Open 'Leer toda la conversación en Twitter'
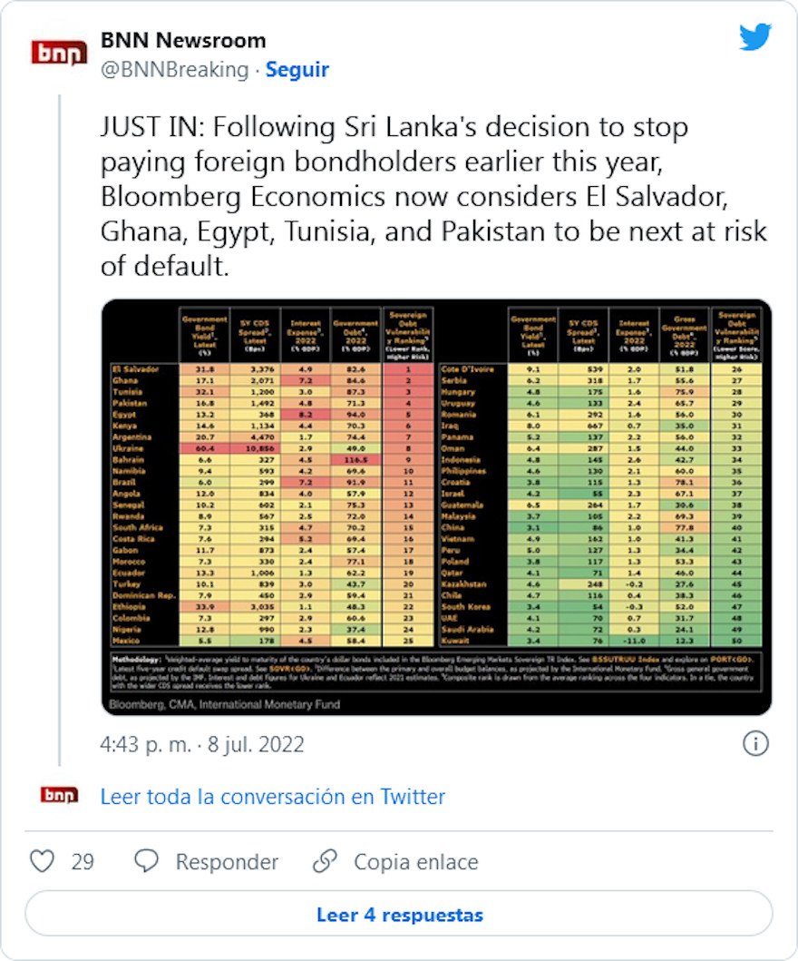This screenshot has height=961, width=798. pos(273,797)
